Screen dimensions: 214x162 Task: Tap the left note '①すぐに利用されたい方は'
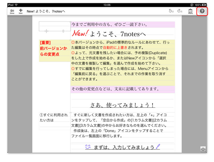pos(54,118)
